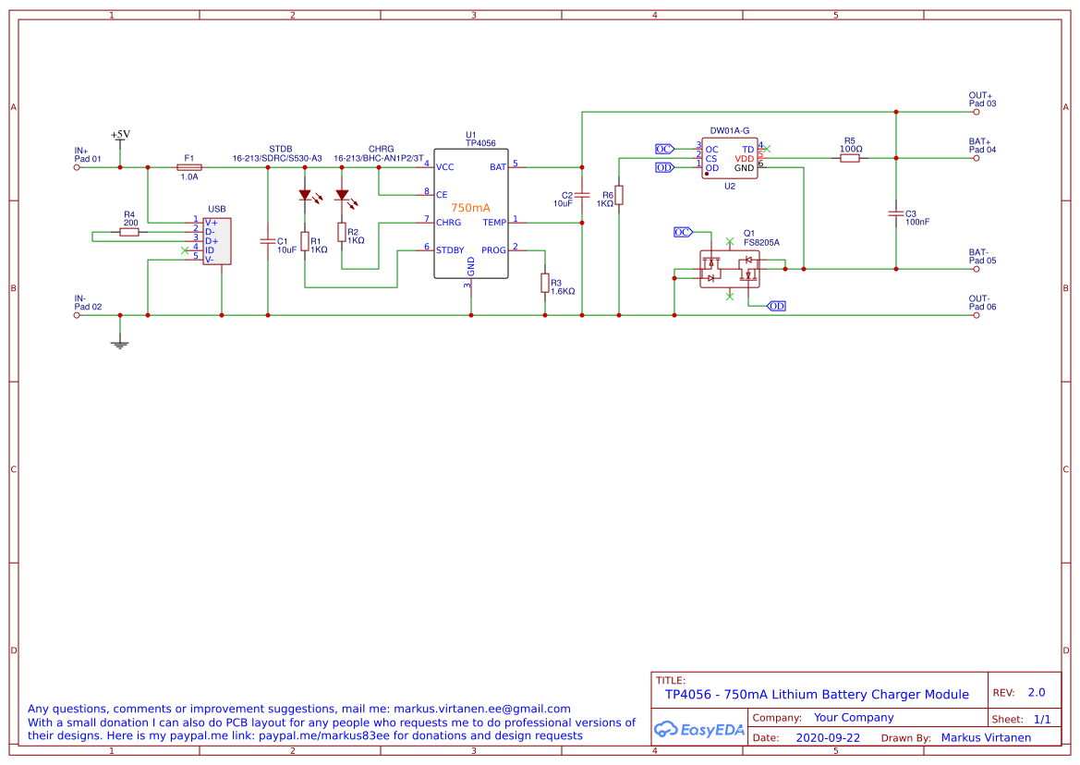Click the BAT pin label on U1
The image size is (1080, 765).
[498, 167]
